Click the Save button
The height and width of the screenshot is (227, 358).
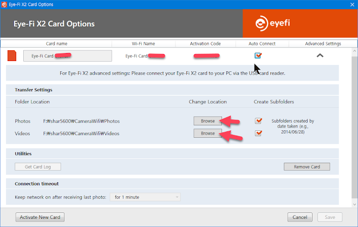click(x=330, y=217)
